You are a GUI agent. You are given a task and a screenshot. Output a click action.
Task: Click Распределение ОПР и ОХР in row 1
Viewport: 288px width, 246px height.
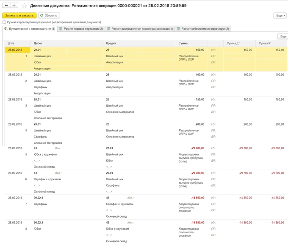point(188,58)
